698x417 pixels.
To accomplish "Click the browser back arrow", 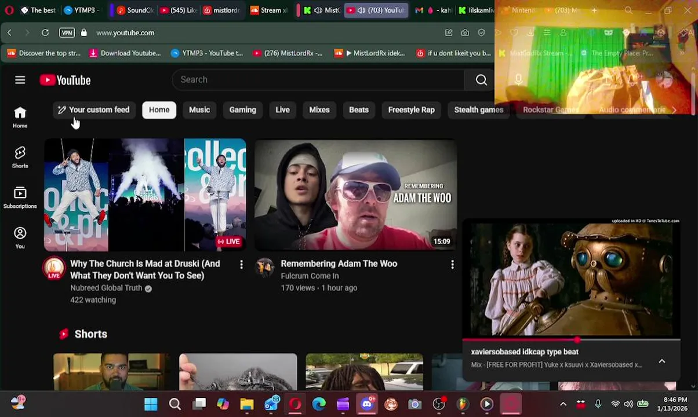I will tap(9, 33).
